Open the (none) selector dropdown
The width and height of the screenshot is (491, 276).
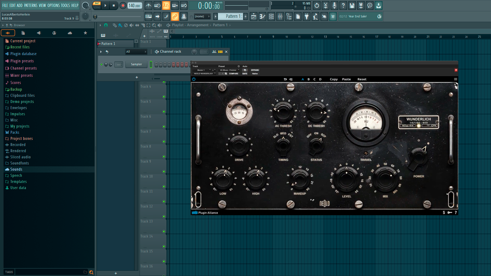(x=202, y=16)
